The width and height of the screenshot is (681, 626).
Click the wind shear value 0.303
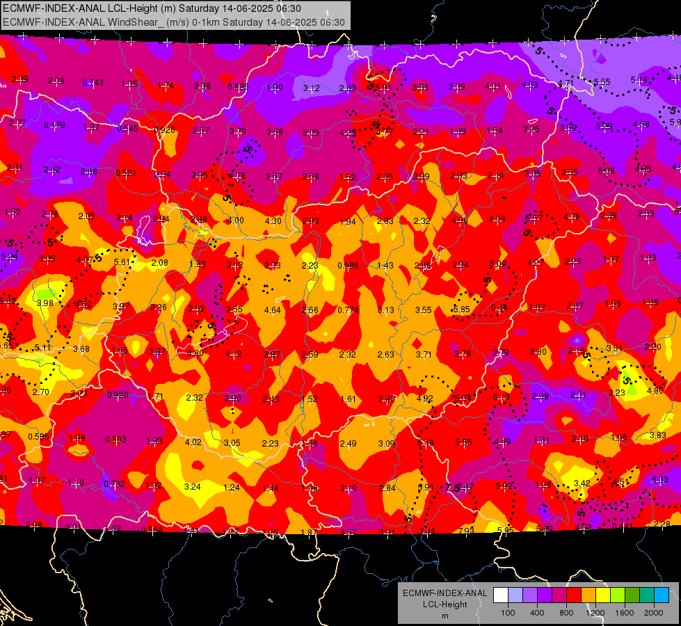(x=115, y=440)
